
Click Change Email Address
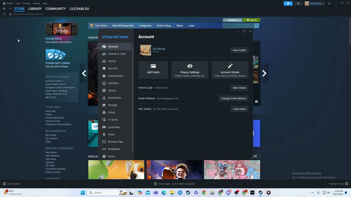coord(233,98)
